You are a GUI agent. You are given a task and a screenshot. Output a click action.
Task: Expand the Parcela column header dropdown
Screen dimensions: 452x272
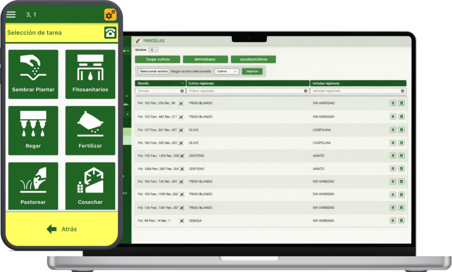(183, 83)
